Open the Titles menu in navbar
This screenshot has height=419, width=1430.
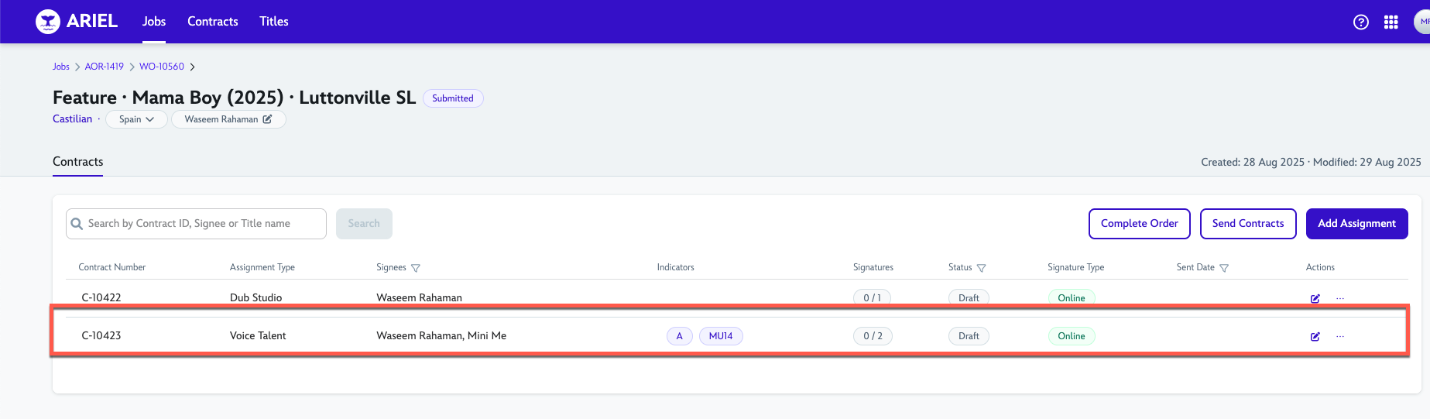click(273, 22)
